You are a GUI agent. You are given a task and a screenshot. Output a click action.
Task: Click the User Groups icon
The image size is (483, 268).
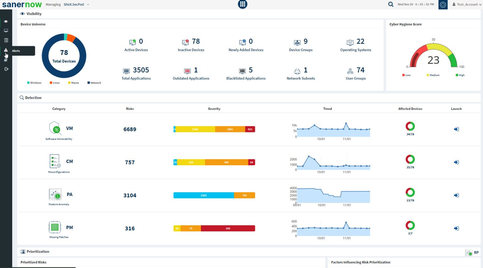[x=350, y=71]
